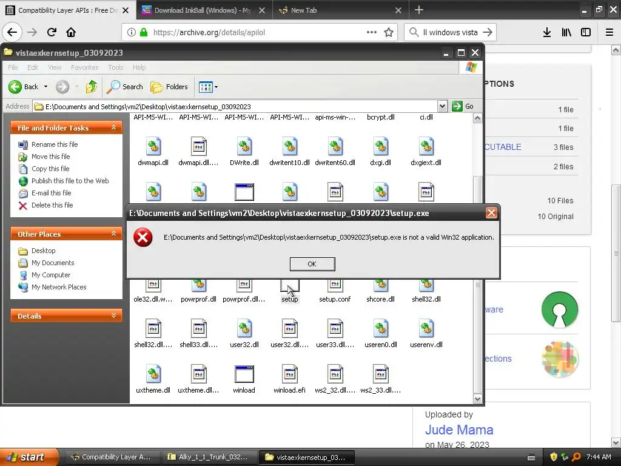Open Desktop under Other Places

[x=44, y=251]
